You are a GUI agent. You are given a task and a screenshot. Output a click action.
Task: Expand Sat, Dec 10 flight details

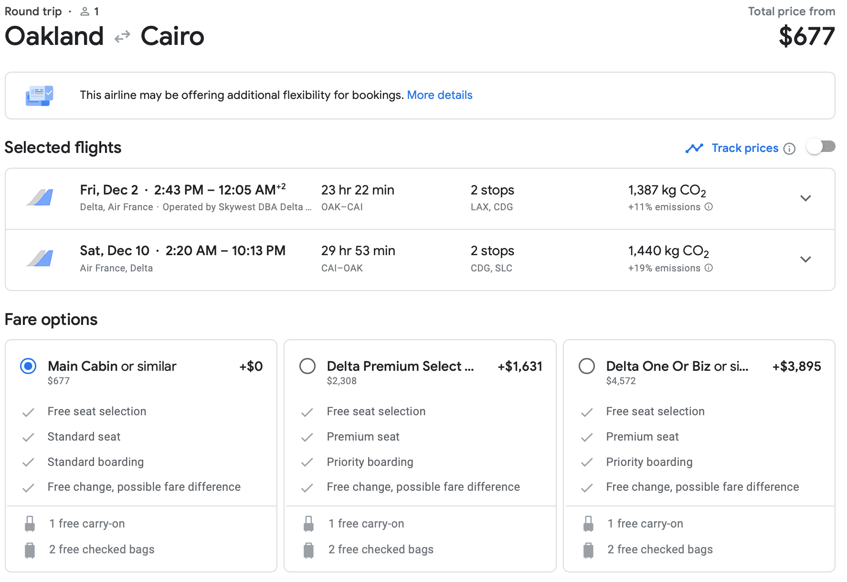point(805,259)
